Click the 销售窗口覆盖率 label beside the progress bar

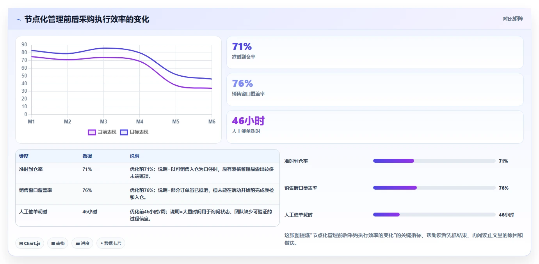point(301,188)
